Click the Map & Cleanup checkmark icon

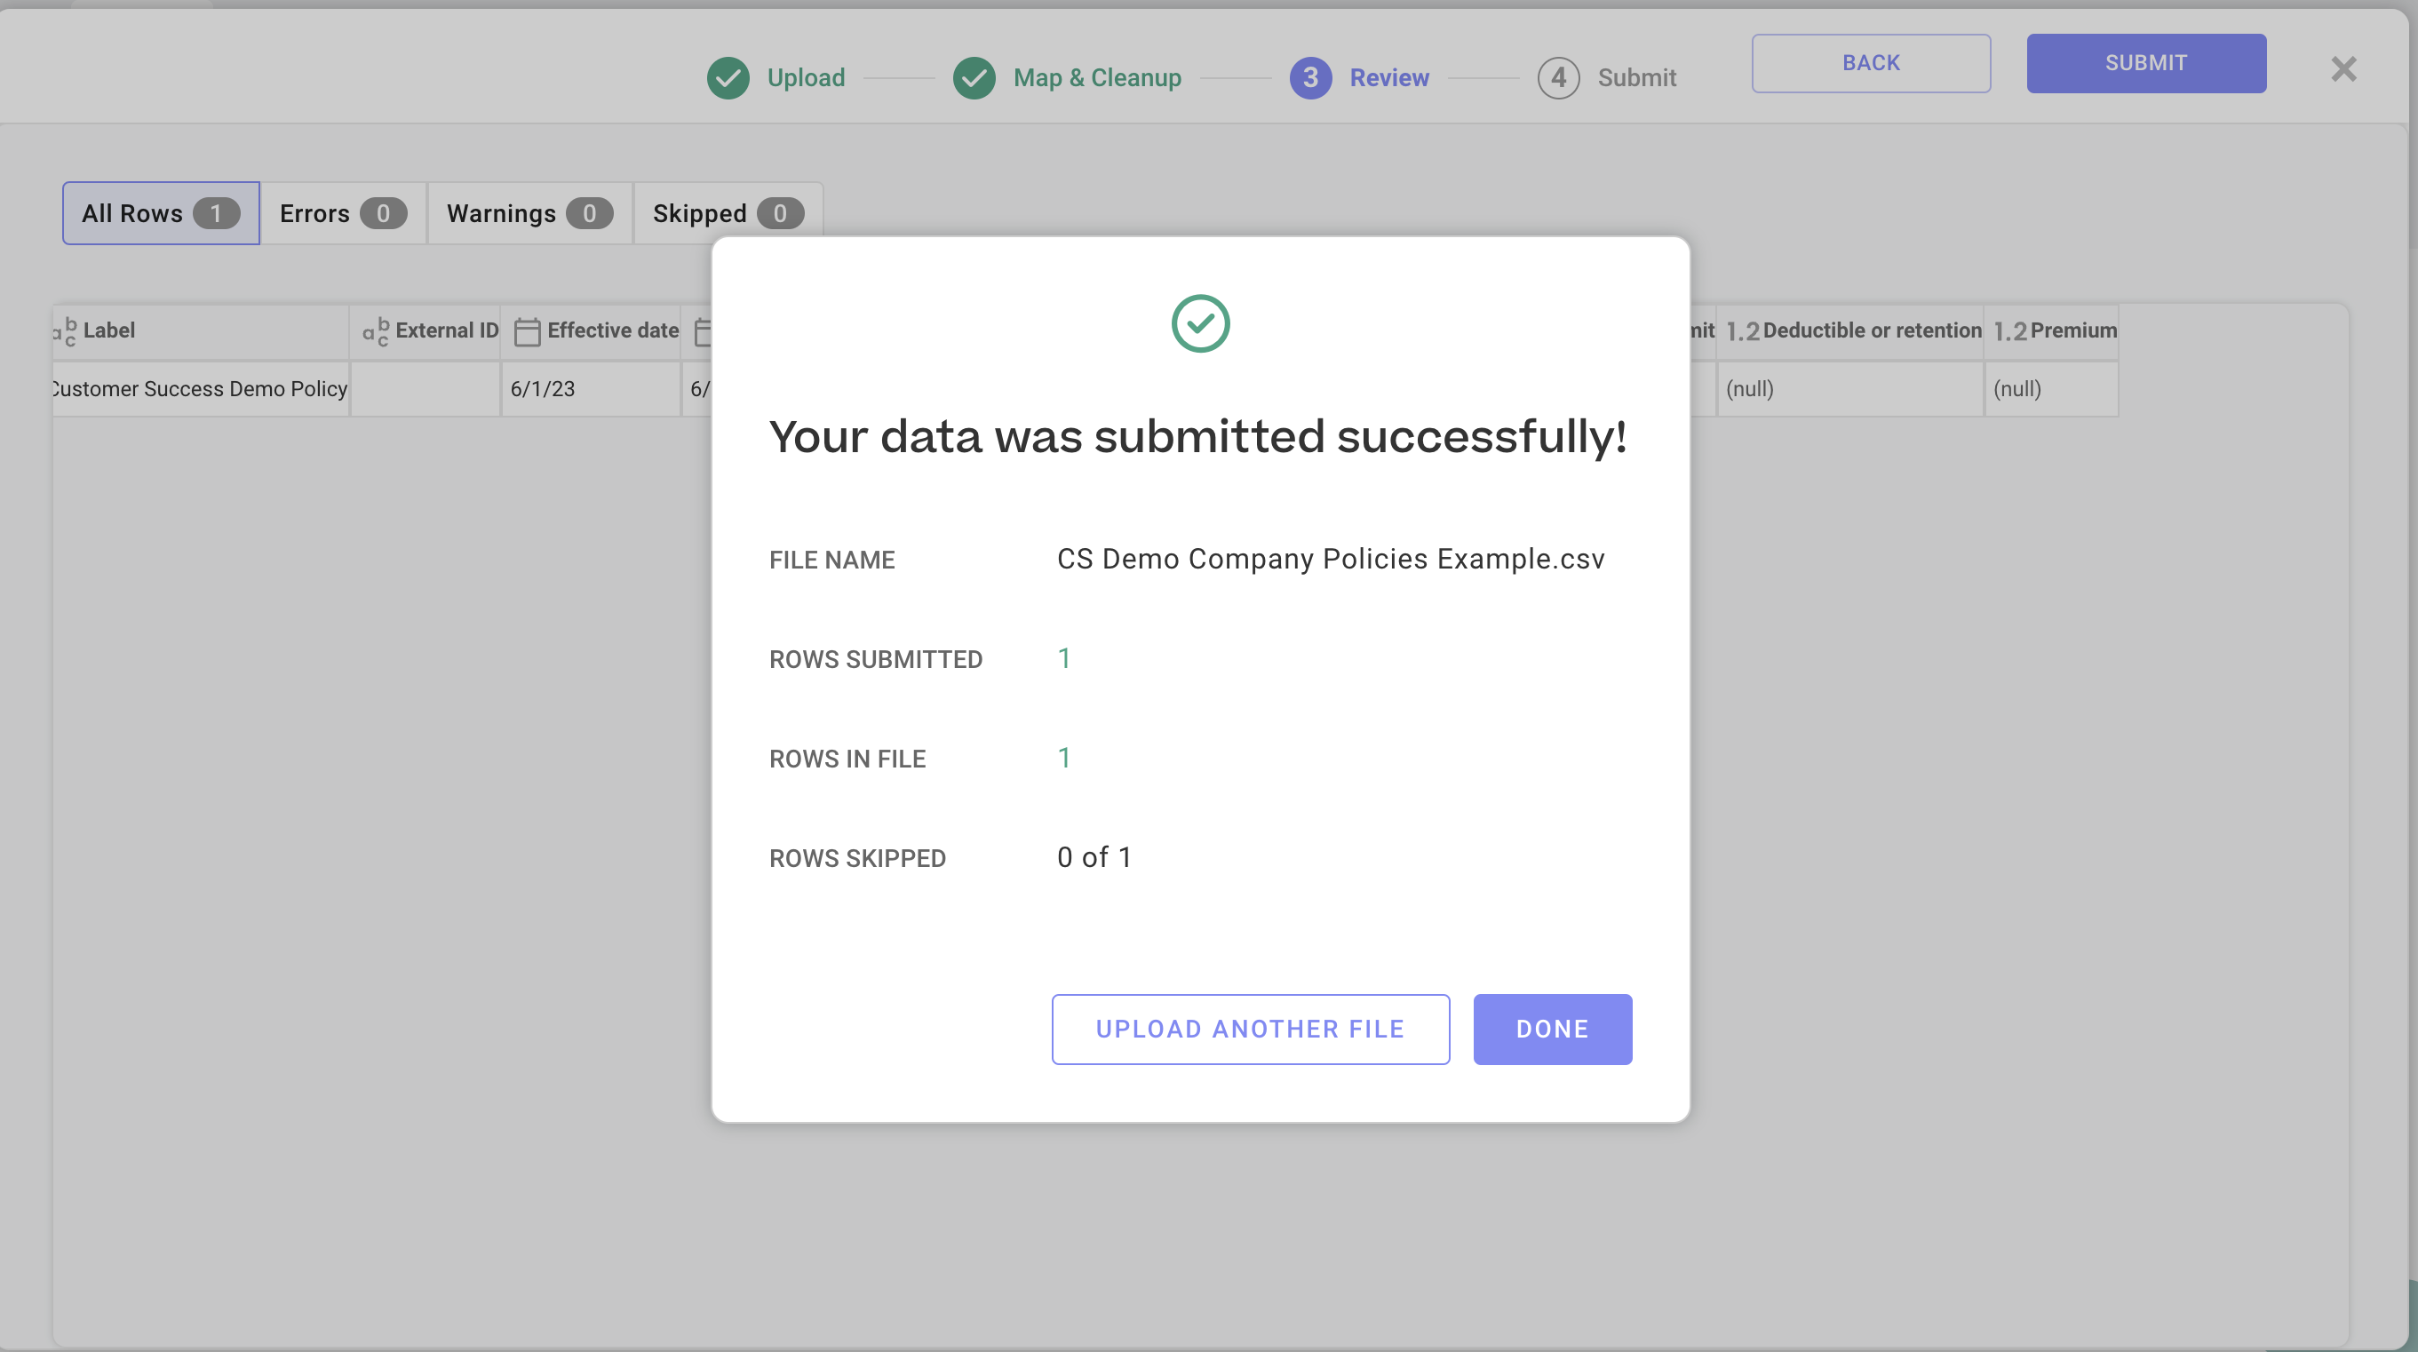(x=974, y=78)
